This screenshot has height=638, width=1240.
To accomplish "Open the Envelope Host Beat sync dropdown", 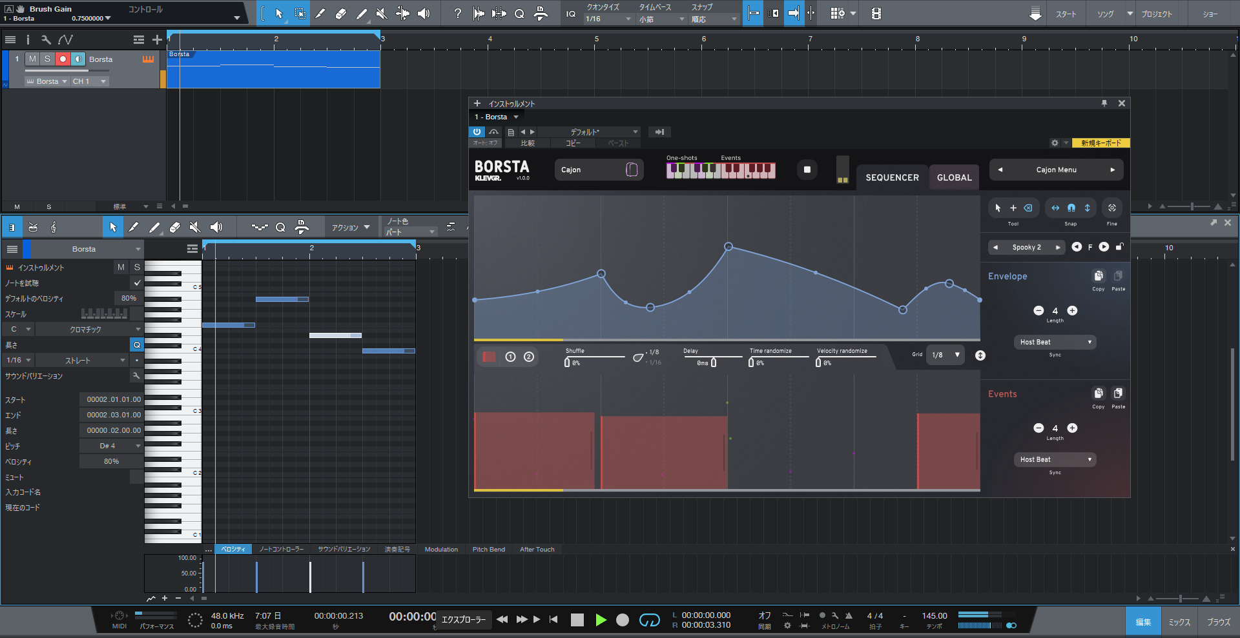I will pyautogui.click(x=1055, y=342).
